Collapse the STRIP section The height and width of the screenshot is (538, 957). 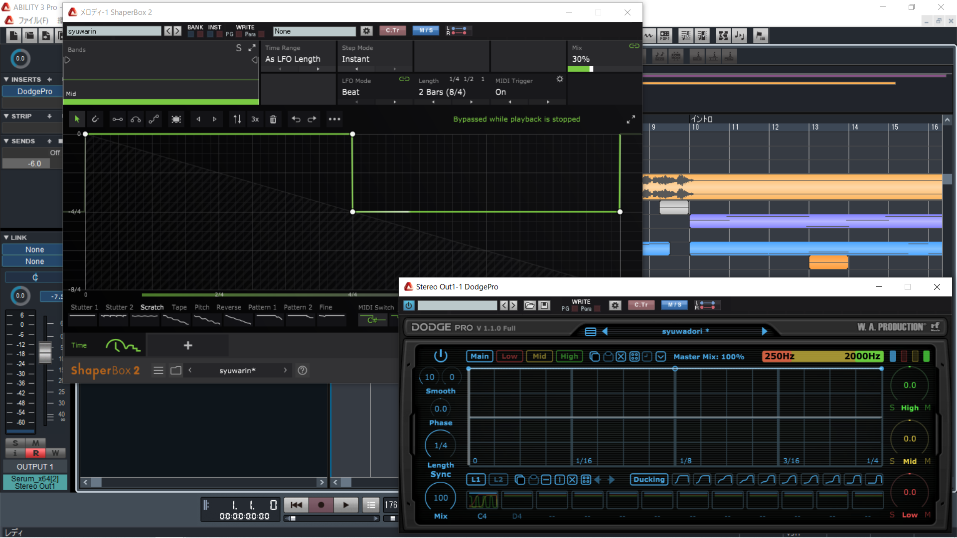click(x=6, y=116)
